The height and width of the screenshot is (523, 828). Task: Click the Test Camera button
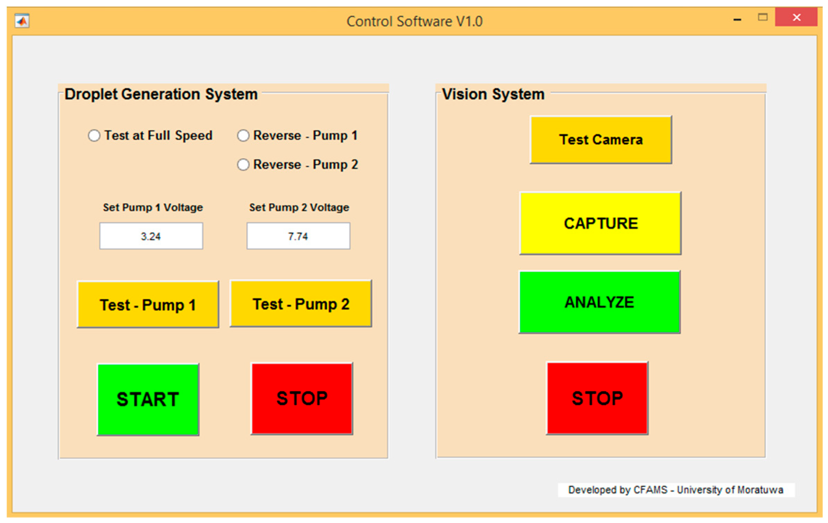pos(601,140)
